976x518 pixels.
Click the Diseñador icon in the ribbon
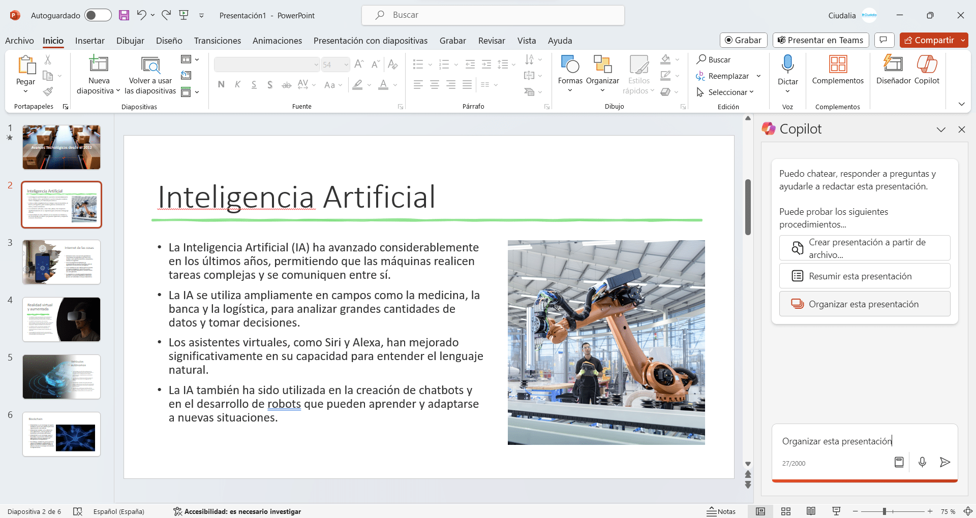(x=893, y=64)
